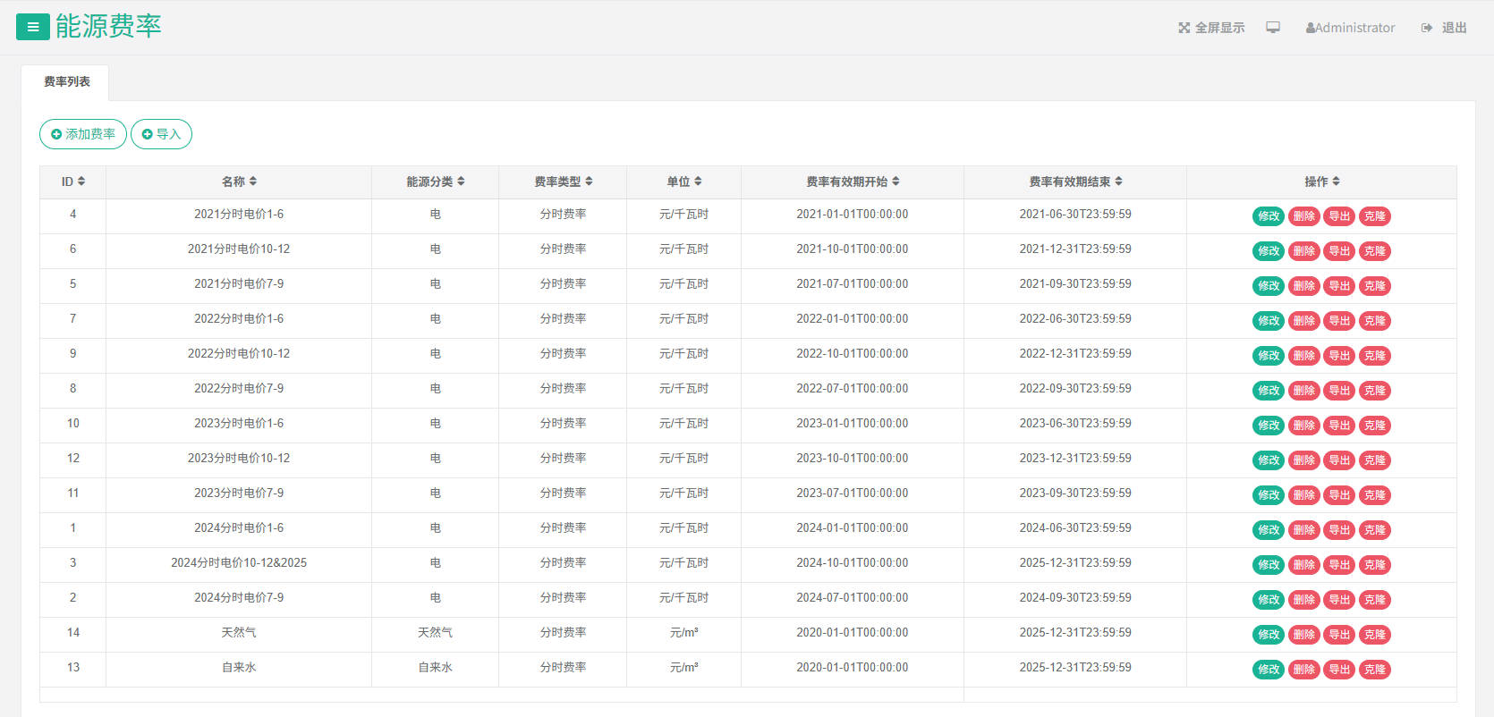Viewport: 1494px width, 717px height.
Task: Export the 自来水 tariff row
Action: [1338, 669]
